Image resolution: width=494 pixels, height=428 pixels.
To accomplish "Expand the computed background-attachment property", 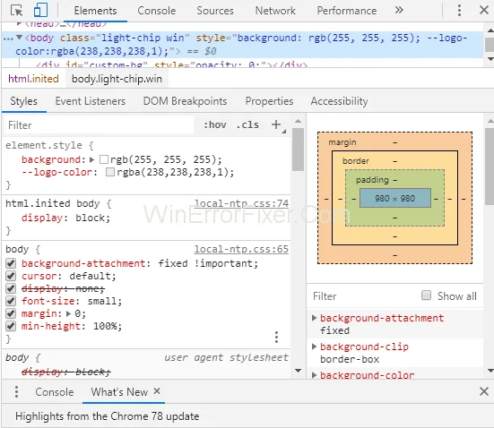I will coord(314,318).
